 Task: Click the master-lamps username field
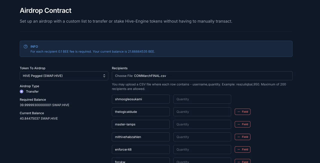click(x=141, y=124)
